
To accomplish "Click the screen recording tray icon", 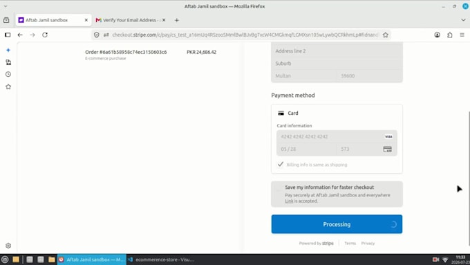I will (435, 259).
